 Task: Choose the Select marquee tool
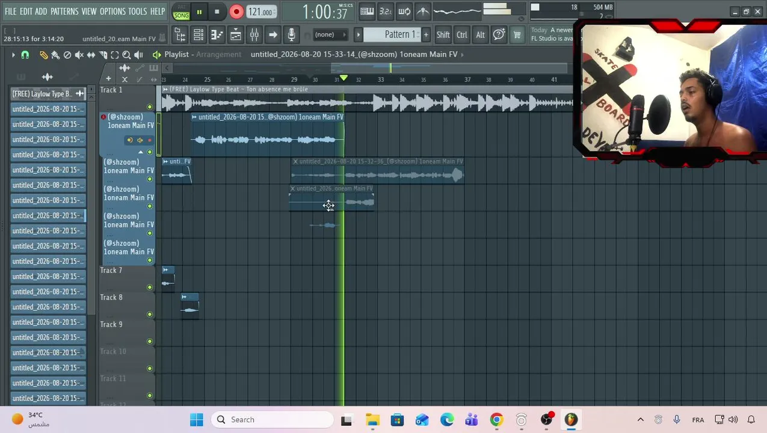tap(115, 55)
